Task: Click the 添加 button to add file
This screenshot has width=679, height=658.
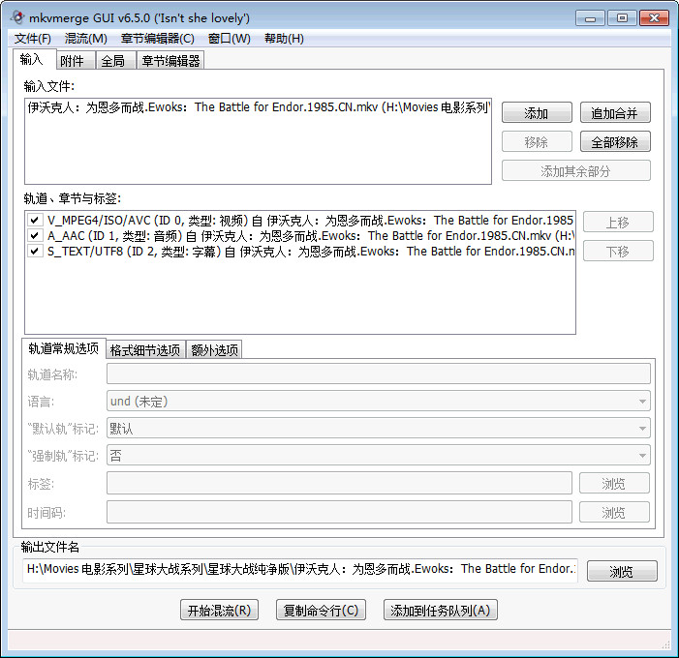Action: coord(536,113)
